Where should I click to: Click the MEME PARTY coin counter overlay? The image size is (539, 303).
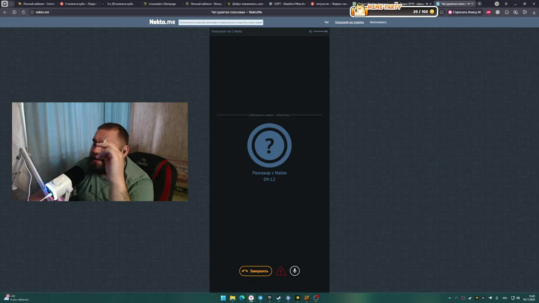pos(394,10)
